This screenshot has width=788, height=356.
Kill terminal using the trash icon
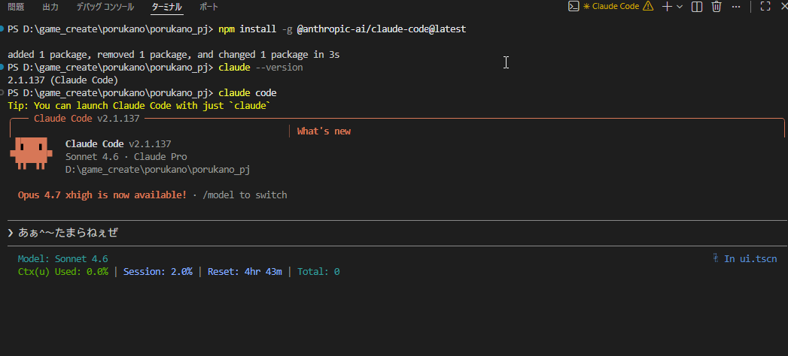(717, 7)
